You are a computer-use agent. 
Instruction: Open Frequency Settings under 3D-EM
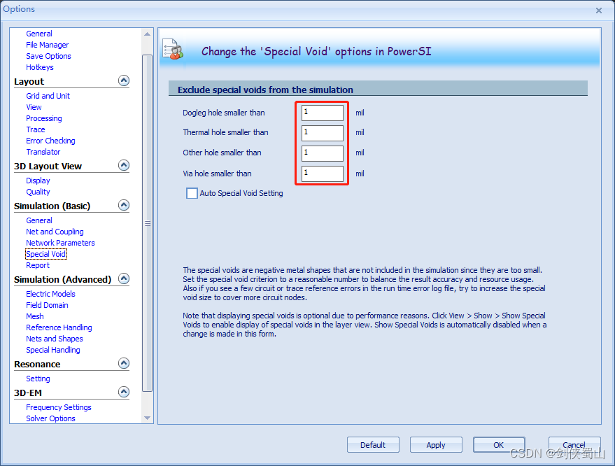[x=59, y=407]
